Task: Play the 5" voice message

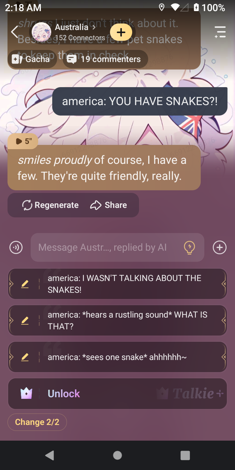Action: pos(23,141)
